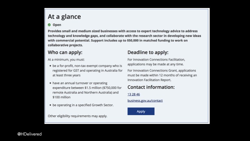Click the Other eligibility requirements note
The width and height of the screenshot is (250, 141).
tap(77, 116)
